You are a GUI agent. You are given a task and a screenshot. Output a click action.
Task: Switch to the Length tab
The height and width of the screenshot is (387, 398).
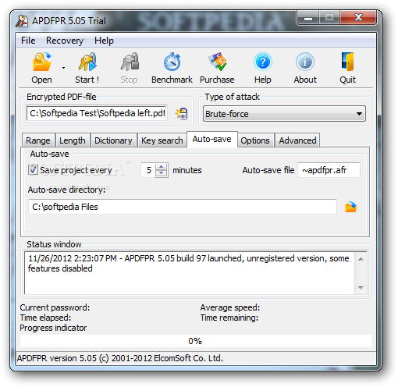73,140
